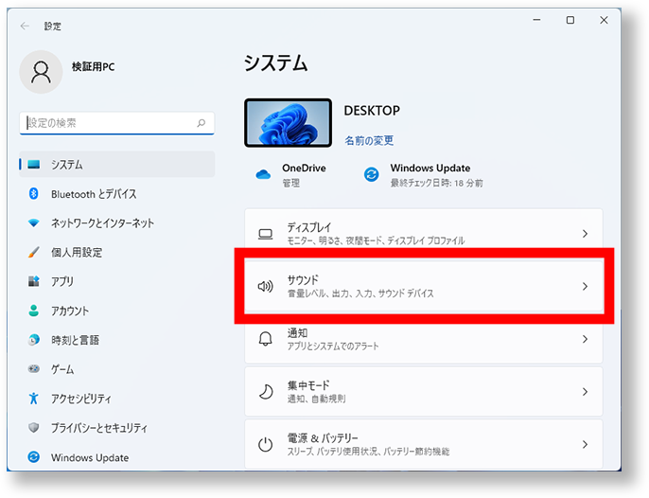Viewport: 649px width, 498px height.
Task: Open アクセシビリティ settings
Action: click(x=117, y=399)
